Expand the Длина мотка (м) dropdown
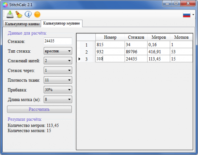 (58, 99)
